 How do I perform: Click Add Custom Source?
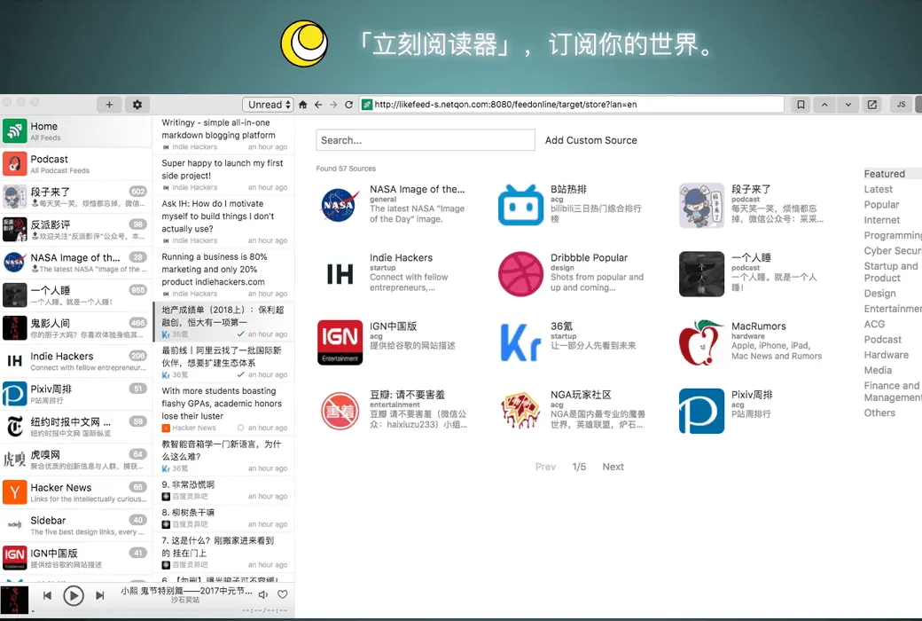click(591, 140)
